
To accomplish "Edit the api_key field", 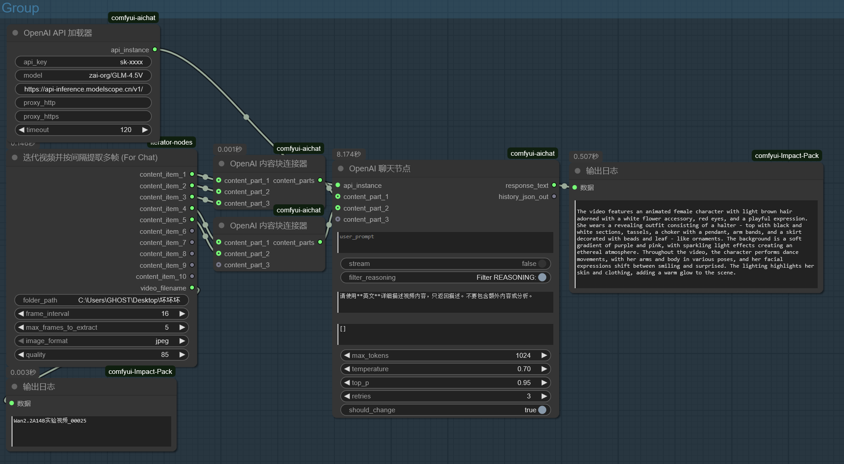I will (83, 62).
